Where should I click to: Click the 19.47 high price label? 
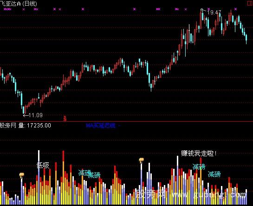click(x=214, y=12)
